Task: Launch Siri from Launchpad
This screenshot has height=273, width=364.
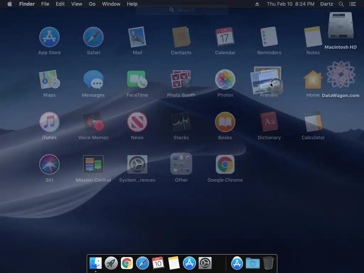Action: pos(49,164)
